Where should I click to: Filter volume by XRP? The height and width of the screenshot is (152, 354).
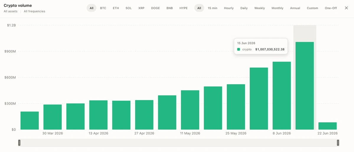pyautogui.click(x=141, y=8)
